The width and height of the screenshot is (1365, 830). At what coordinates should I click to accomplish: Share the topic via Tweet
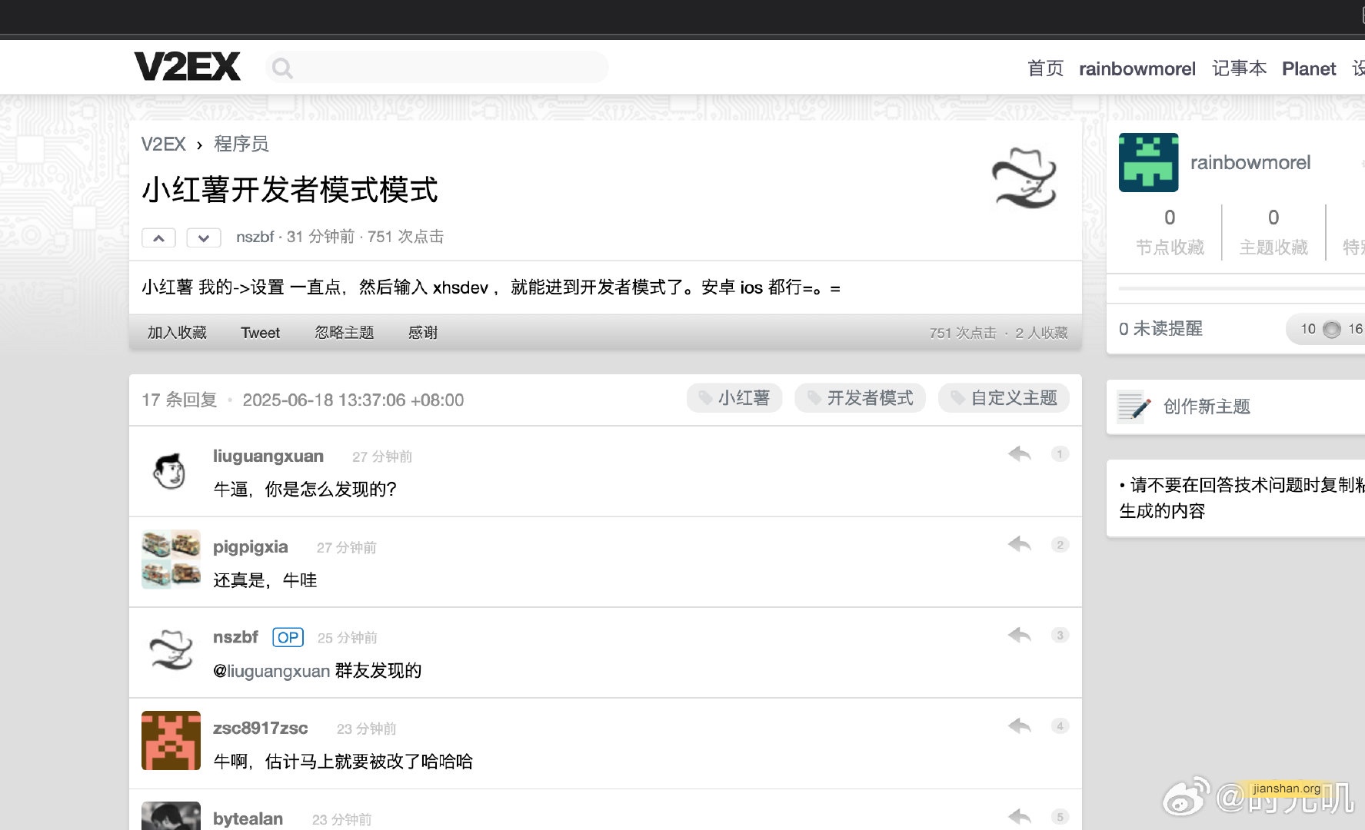261,333
